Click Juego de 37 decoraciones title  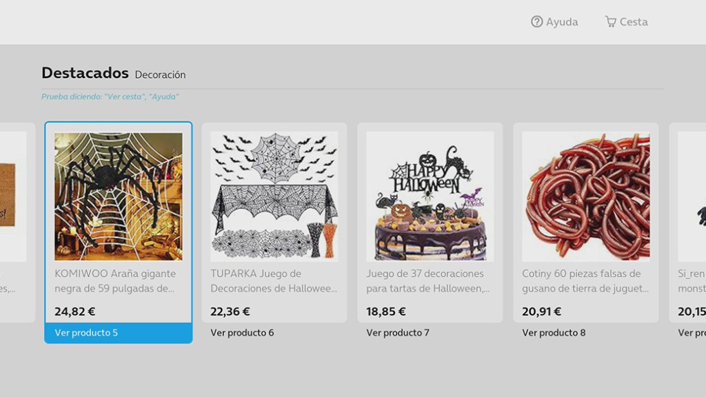428,281
